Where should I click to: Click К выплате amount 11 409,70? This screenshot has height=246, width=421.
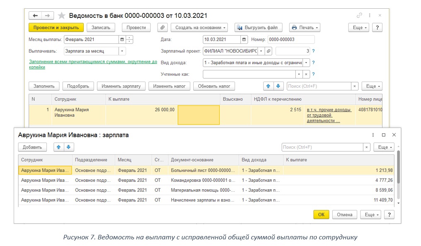(383, 200)
